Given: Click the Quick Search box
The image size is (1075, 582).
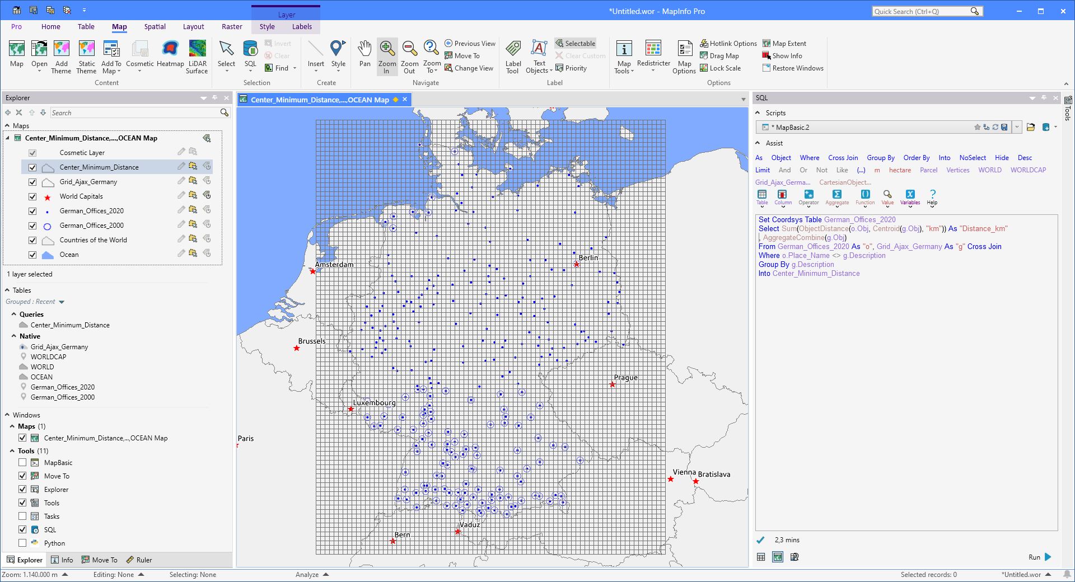Looking at the screenshot, I should pos(927,11).
